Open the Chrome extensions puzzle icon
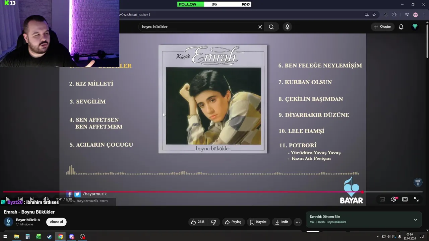 (394, 15)
